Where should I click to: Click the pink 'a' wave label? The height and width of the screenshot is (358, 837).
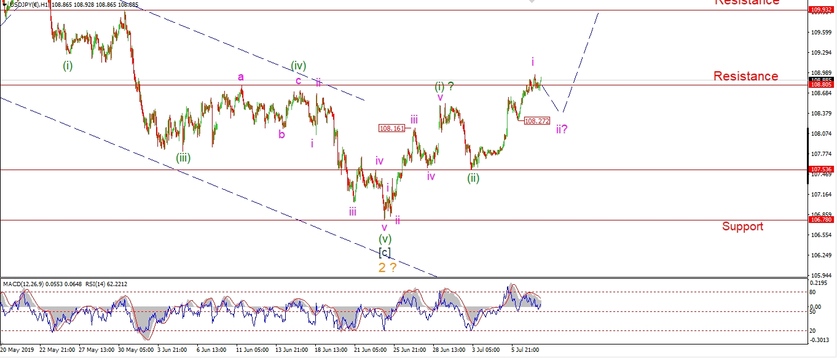click(x=241, y=77)
